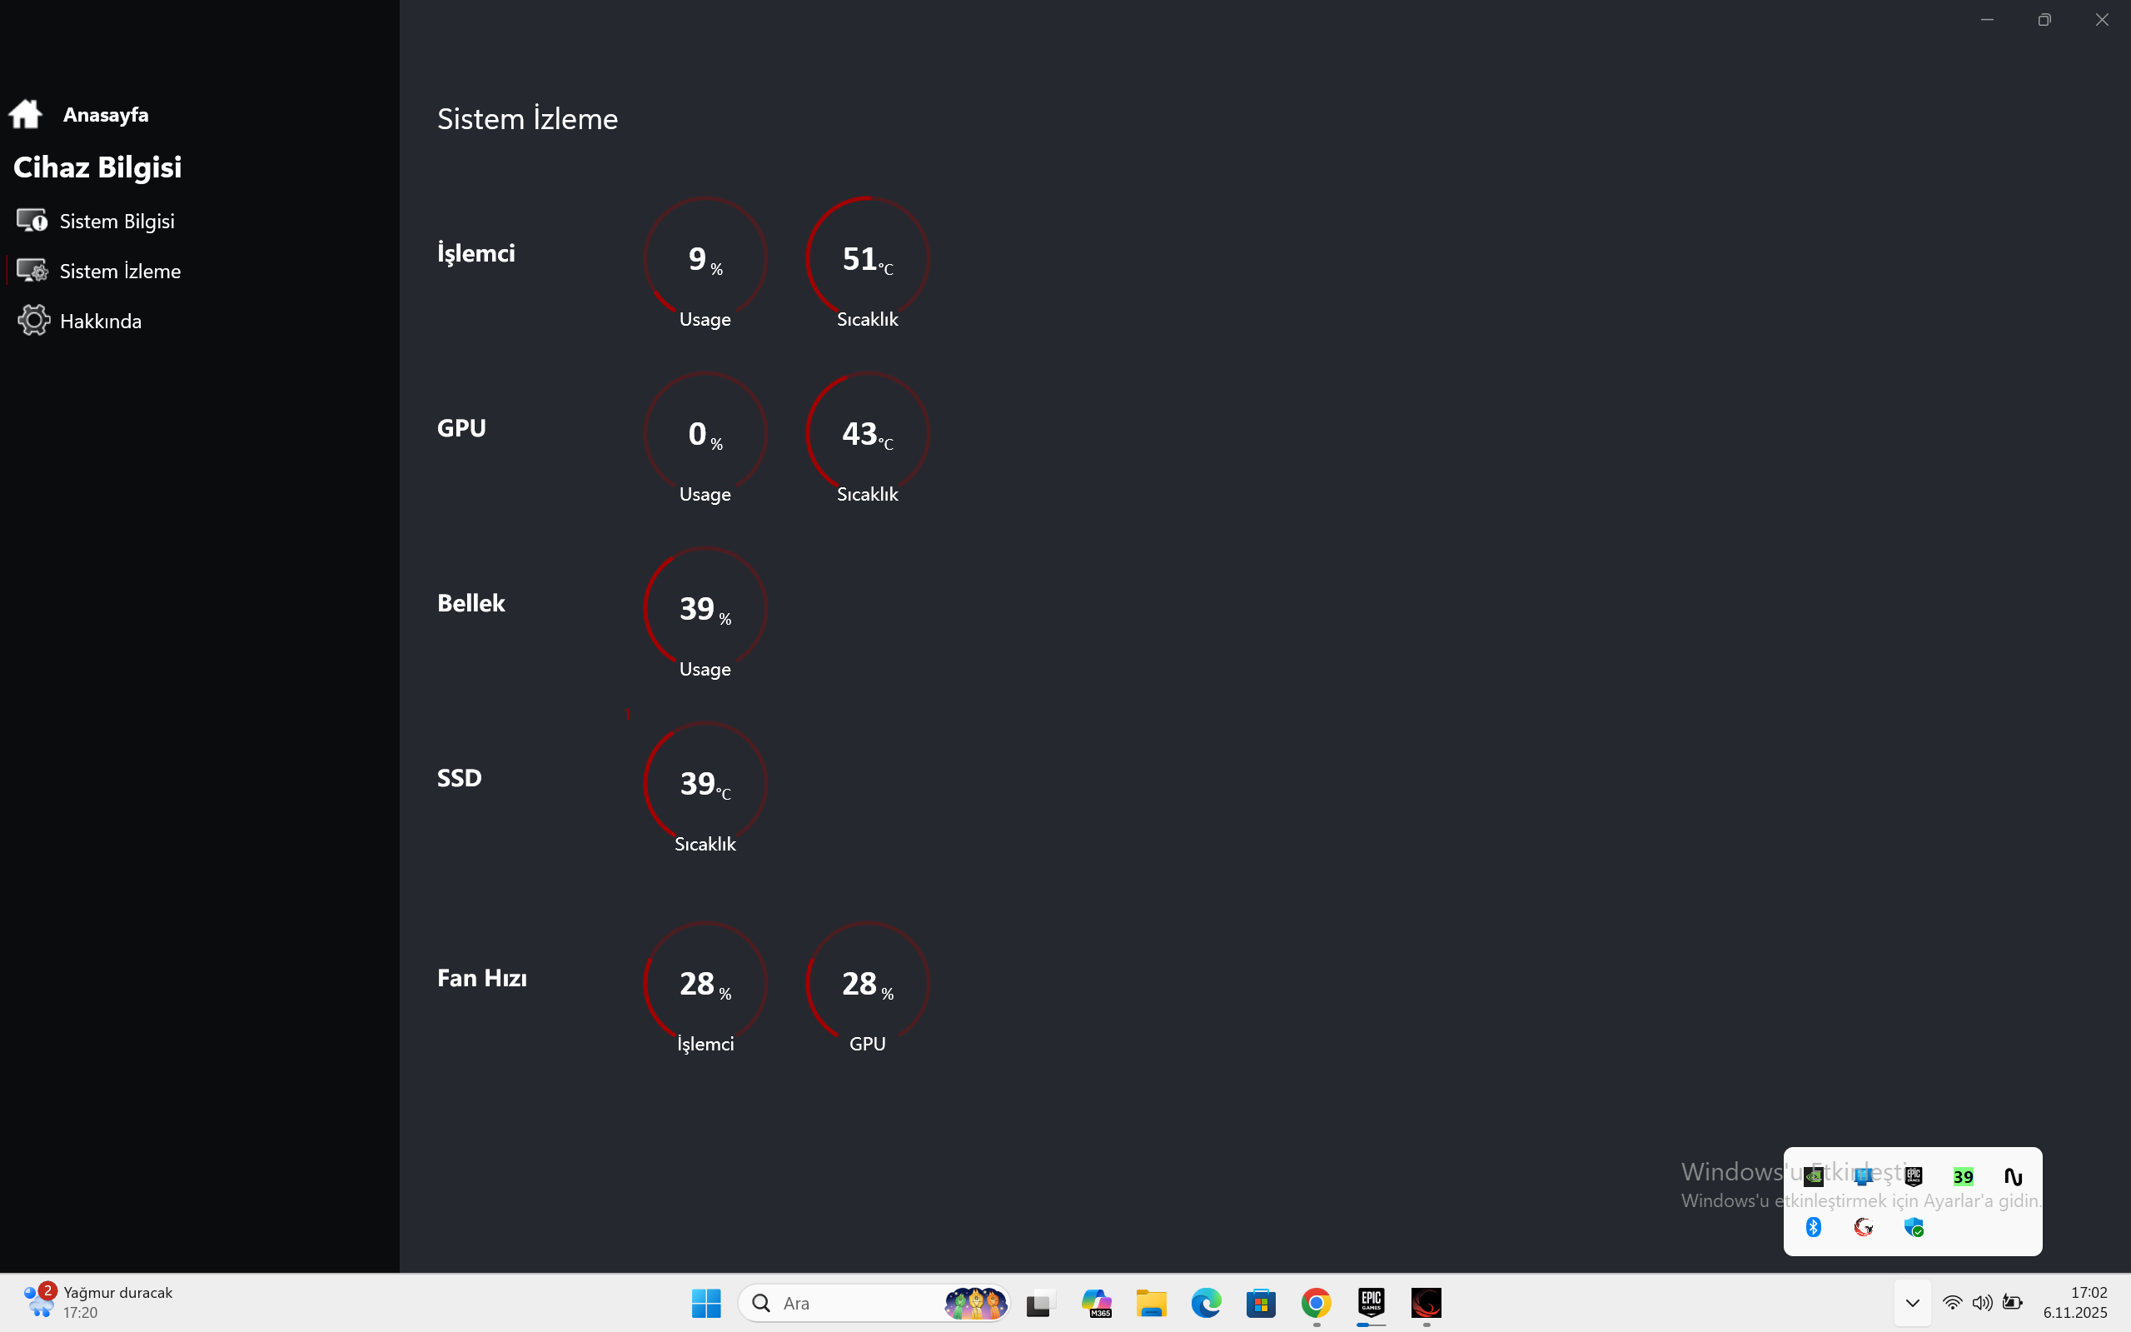Select Sistem İzleme in the sidebar
2131x1332 pixels.
click(x=98, y=272)
